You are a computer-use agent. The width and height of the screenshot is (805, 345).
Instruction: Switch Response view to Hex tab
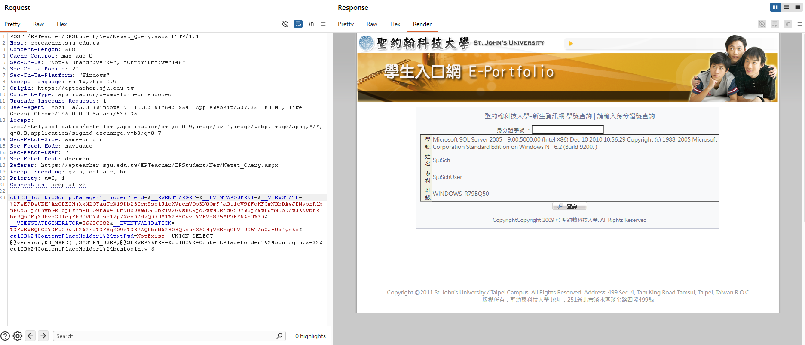point(395,24)
